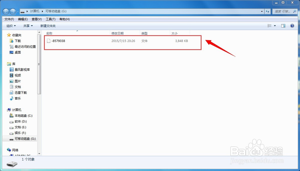300x171 pixels.
Task: Open the 文件(F) menu
Action: (9, 19)
